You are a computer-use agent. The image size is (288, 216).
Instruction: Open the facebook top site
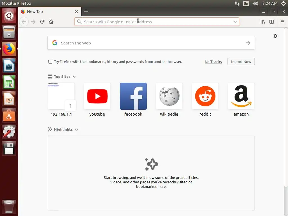[133, 100]
